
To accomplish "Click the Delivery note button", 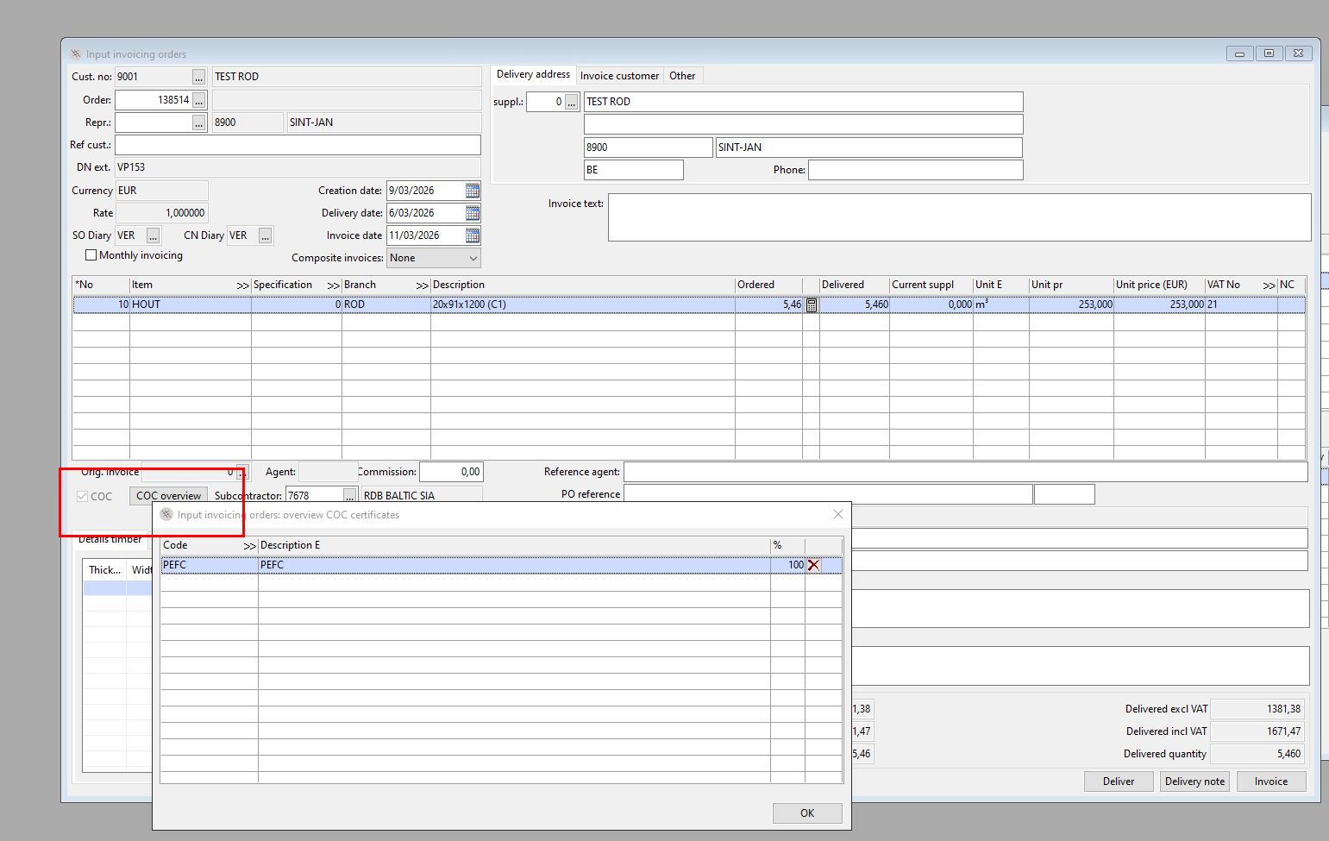I will tap(1194, 781).
